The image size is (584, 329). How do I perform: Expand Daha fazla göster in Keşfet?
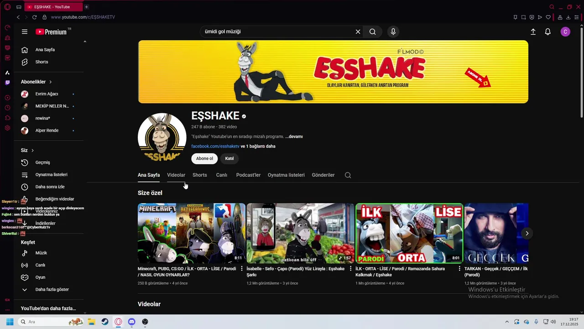tap(49, 289)
